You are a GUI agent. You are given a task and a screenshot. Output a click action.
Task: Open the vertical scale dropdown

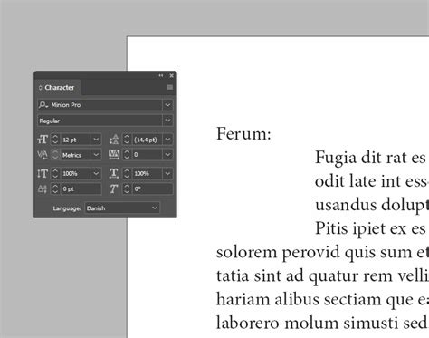(96, 173)
